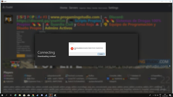The width and height of the screenshot is (173, 97).
Task: Click the Connecting heading text
Action: pos(46,52)
